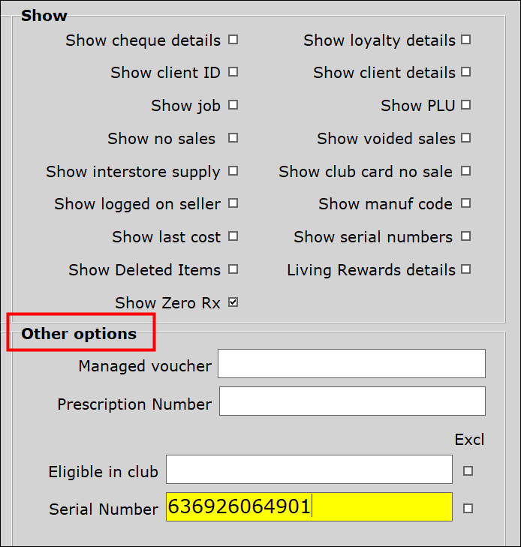The width and height of the screenshot is (521, 547).
Task: Check the Show PLU box
Action: click(466, 105)
